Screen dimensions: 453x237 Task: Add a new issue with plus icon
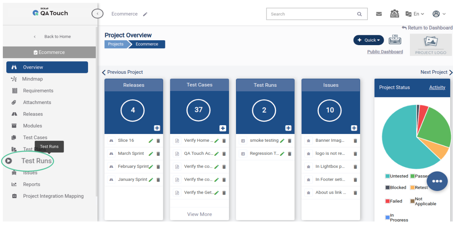(x=354, y=128)
